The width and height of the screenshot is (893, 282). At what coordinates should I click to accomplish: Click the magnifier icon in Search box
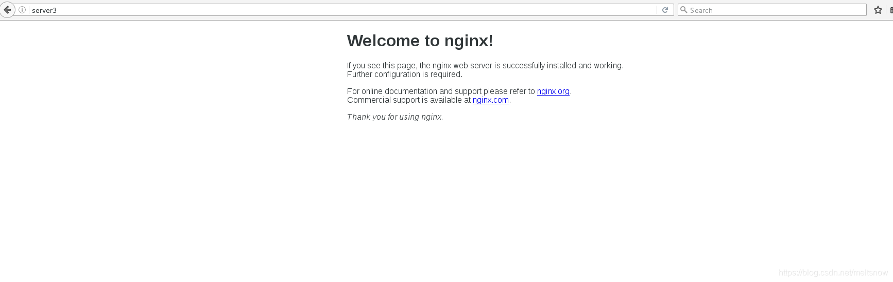684,10
